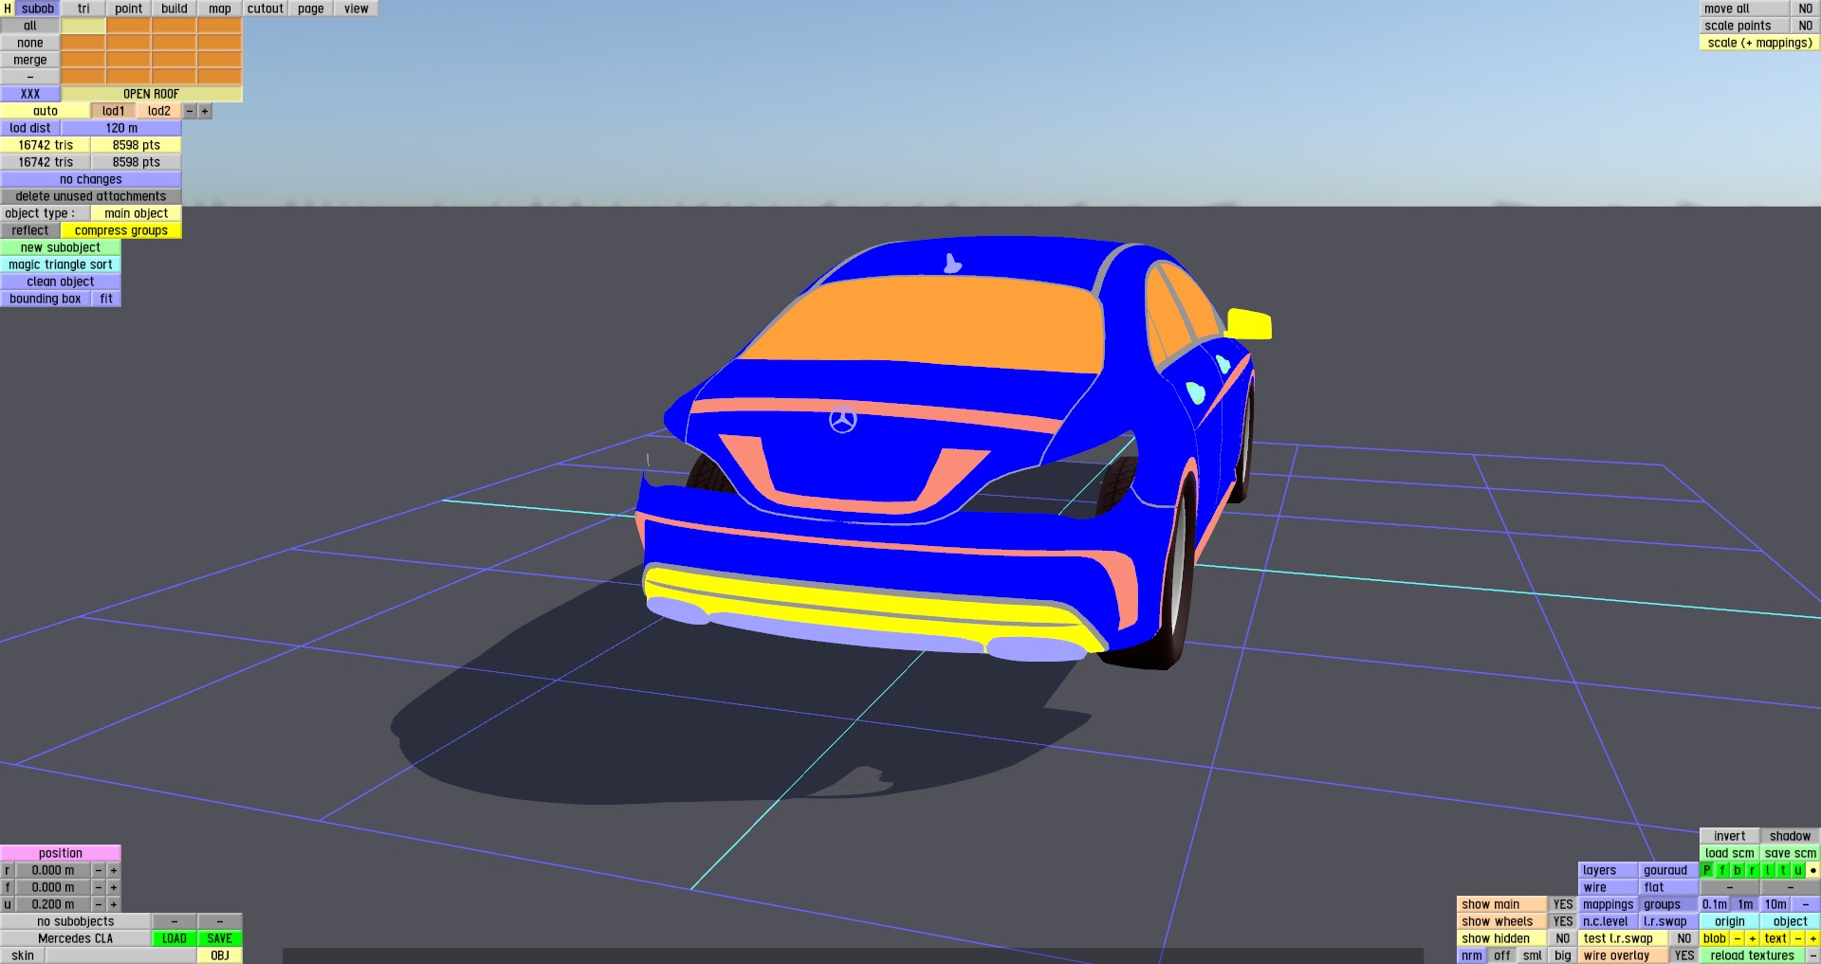Change the object type from main object
The width and height of the screenshot is (1821, 964).
pos(137,213)
